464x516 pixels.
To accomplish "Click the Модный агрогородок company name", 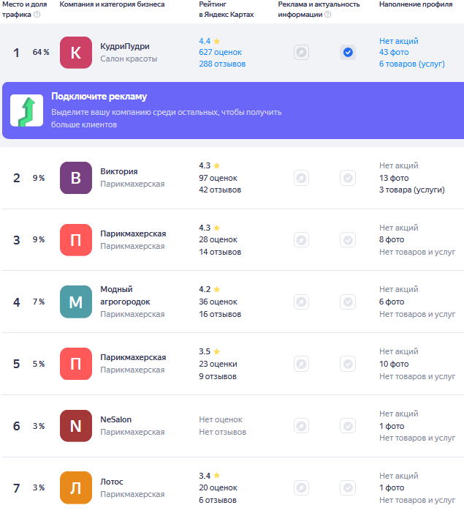I will click(125, 296).
